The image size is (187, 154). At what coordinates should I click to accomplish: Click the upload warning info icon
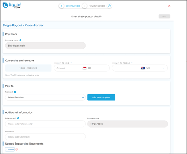click(16, 149)
